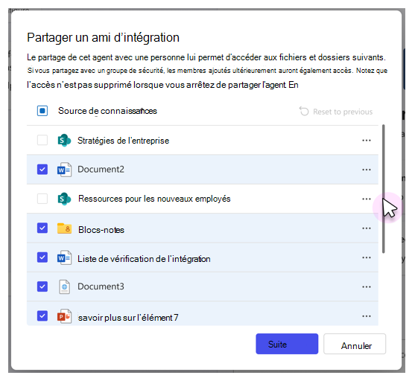Check the Stratégies de l'entreprise checkbox
The height and width of the screenshot is (381, 412).
point(42,140)
